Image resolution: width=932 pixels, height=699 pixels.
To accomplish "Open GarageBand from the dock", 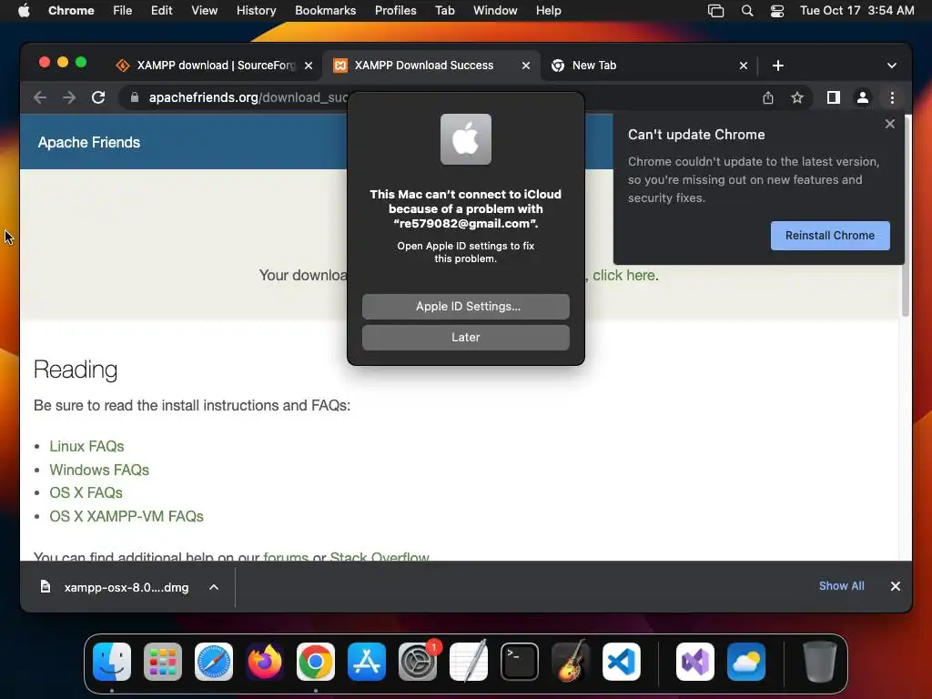I will coord(571,662).
